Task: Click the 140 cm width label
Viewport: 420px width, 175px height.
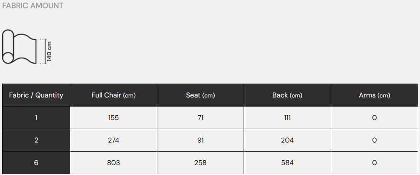Action: click(x=49, y=51)
